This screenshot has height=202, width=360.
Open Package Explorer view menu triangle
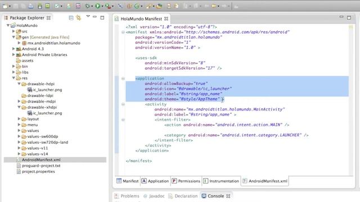[88, 16]
